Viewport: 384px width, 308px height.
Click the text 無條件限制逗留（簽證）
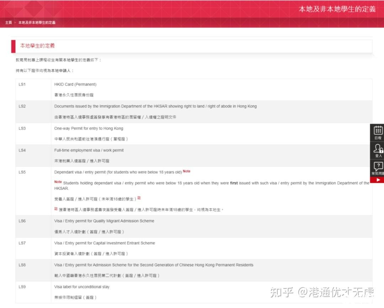point(75,297)
